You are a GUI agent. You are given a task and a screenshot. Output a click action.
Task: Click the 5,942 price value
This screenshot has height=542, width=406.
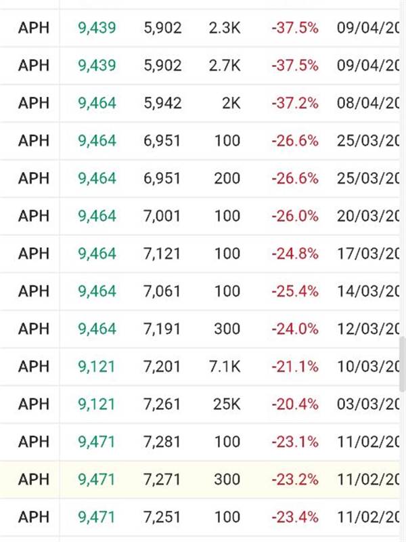pos(162,104)
